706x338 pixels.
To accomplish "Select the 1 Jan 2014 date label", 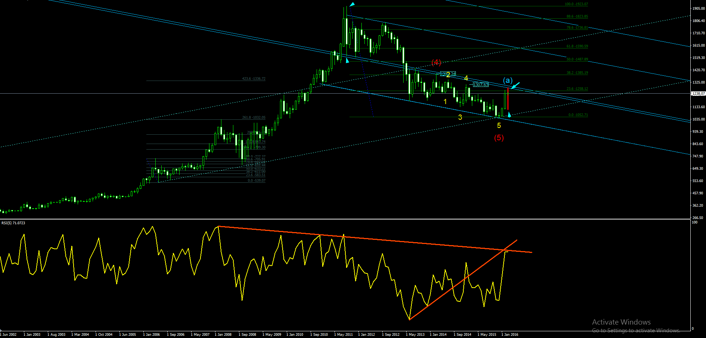I will coord(438,335).
